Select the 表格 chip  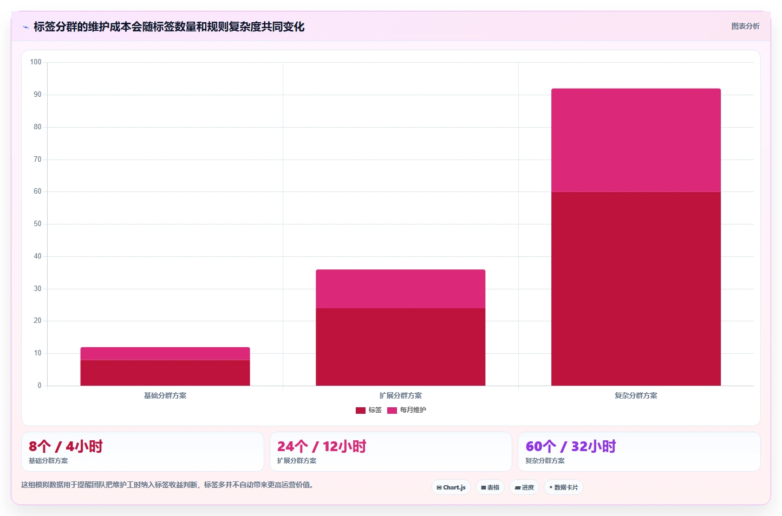(x=490, y=487)
